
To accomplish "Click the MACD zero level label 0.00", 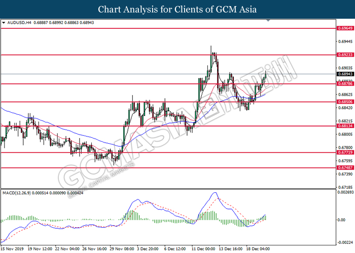I will click(341, 220).
